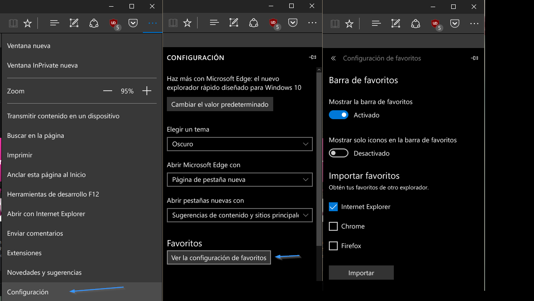Click the favorites star icon
Image resolution: width=534 pixels, height=301 pixels.
(28, 23)
